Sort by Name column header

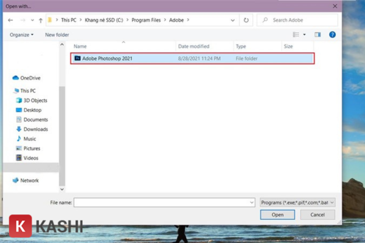[x=80, y=46]
